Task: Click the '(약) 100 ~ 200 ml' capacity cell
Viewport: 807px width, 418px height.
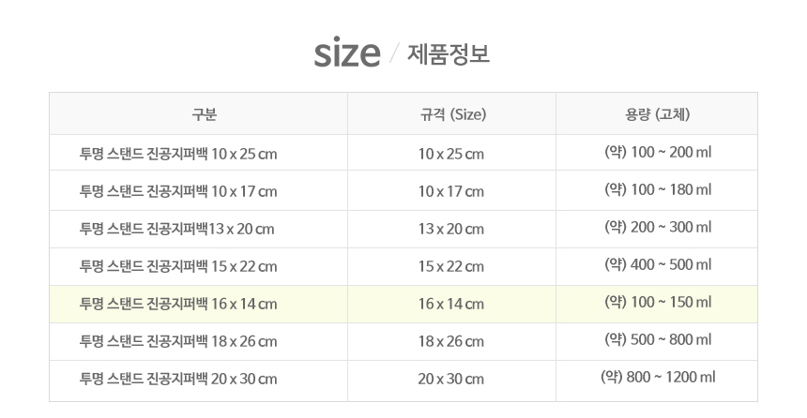Action: click(x=658, y=152)
